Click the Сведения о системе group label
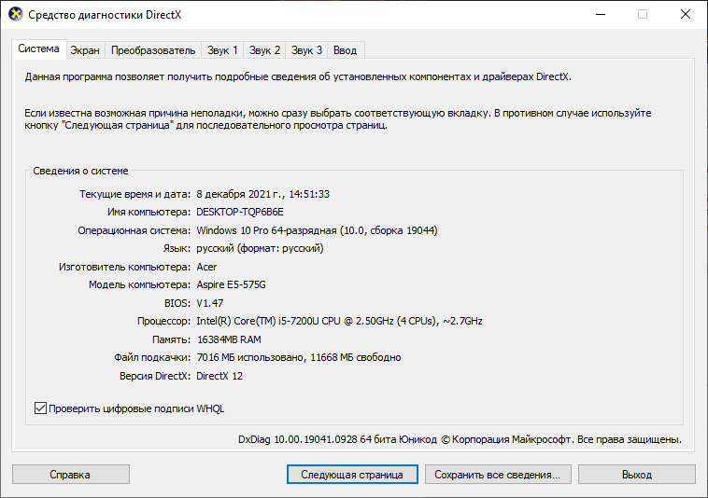The width and height of the screenshot is (708, 498). click(80, 171)
